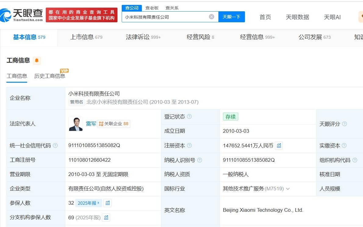Click help icon beside 注册资本 label
Viewport: 363px width, 227px height.
189,146
